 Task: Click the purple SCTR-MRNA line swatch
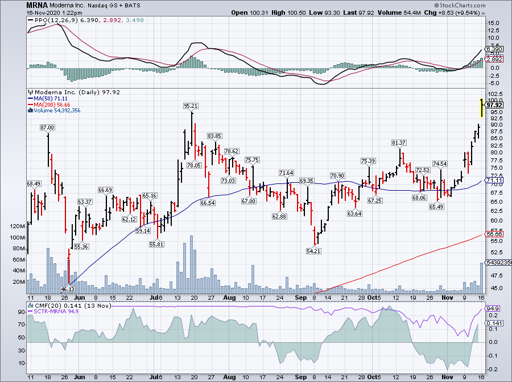click(31, 311)
